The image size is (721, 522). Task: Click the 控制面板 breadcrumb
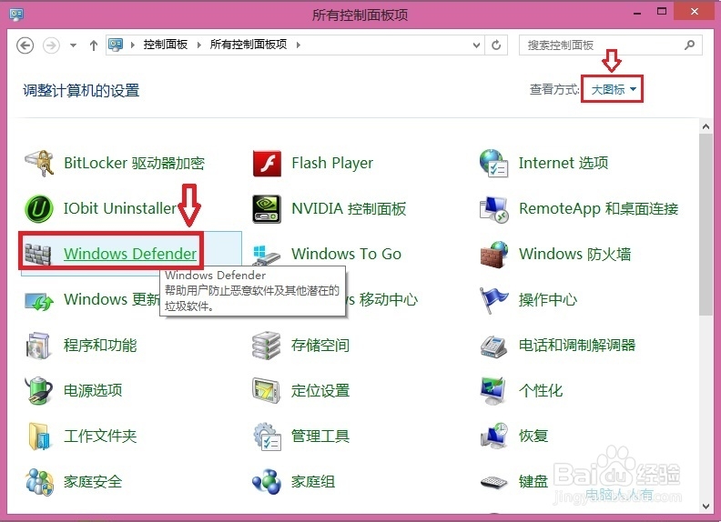(165, 45)
